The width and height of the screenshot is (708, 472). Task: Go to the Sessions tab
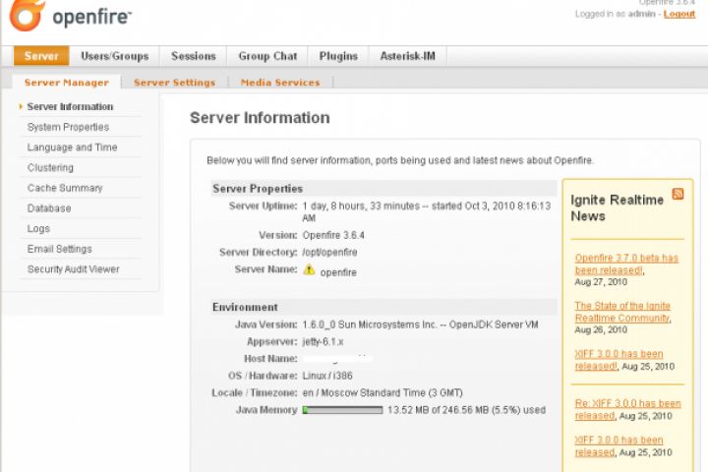click(x=194, y=56)
